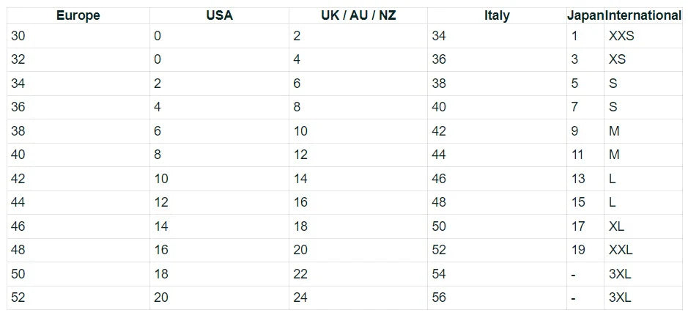This screenshot has height=318, width=688.
Task: Click Europe size 30 cell
Action: point(78,36)
